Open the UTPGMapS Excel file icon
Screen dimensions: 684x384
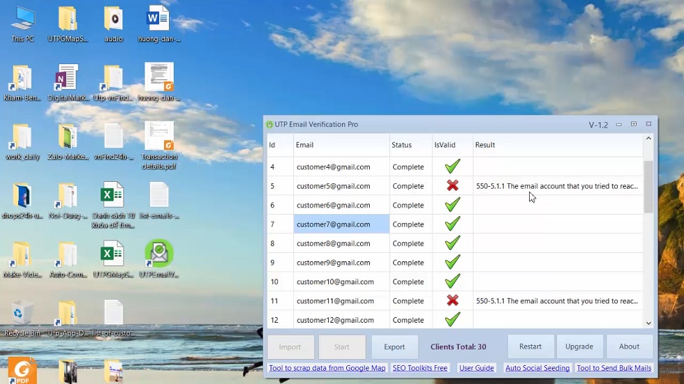(x=112, y=255)
